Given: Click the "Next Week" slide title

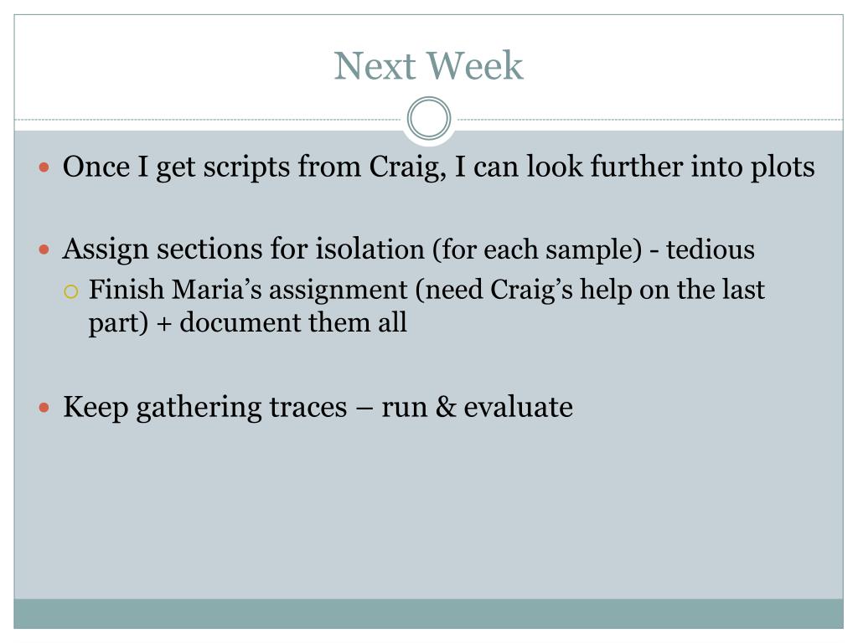Looking at the screenshot, I should coord(428,65).
